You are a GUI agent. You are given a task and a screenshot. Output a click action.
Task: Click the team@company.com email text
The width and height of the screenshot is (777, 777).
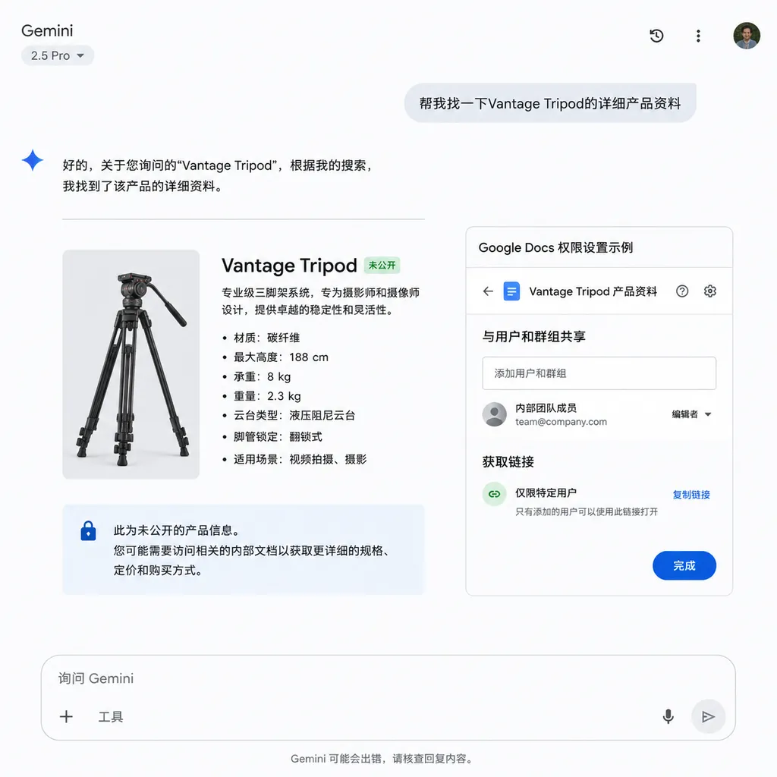point(561,422)
